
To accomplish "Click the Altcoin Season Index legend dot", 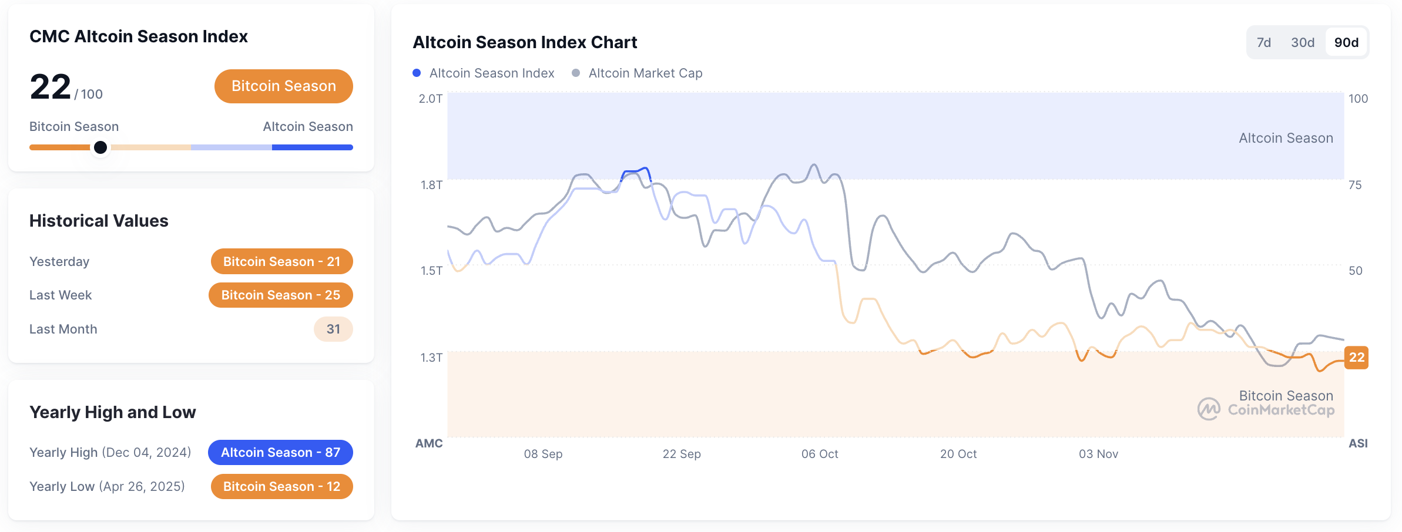I will [x=417, y=73].
